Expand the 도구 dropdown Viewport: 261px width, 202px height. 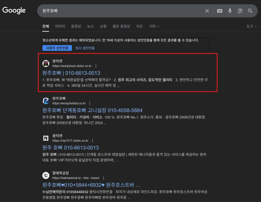[x=251, y=26]
